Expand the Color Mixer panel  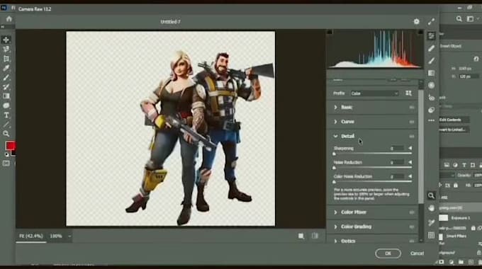tap(336, 212)
